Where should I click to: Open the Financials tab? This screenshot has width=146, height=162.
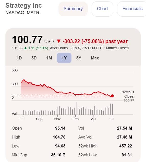click(132, 9)
